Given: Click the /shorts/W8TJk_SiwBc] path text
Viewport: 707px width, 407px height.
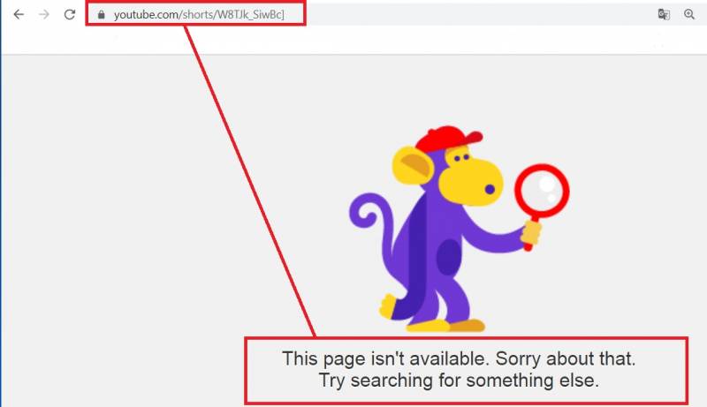Looking at the screenshot, I should pos(232,15).
